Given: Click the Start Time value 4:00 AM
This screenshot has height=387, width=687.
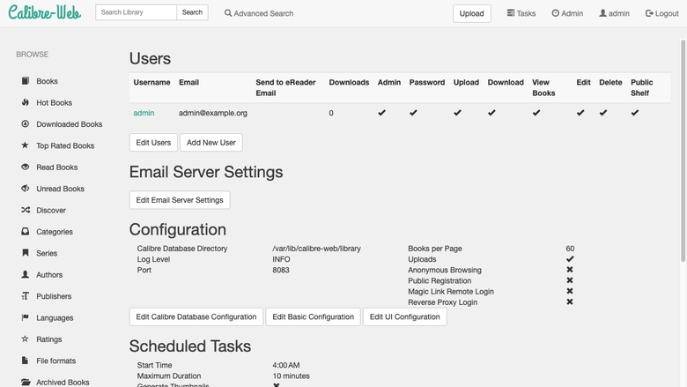Looking at the screenshot, I should click(x=286, y=365).
